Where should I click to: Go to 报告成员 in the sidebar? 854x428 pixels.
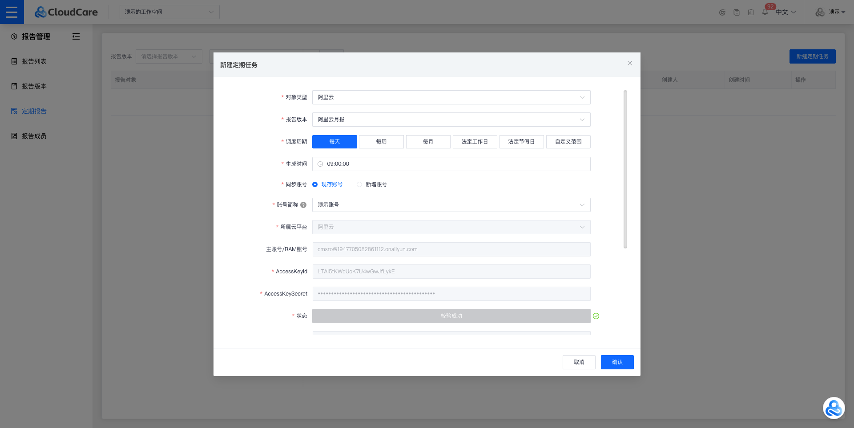[x=34, y=136]
